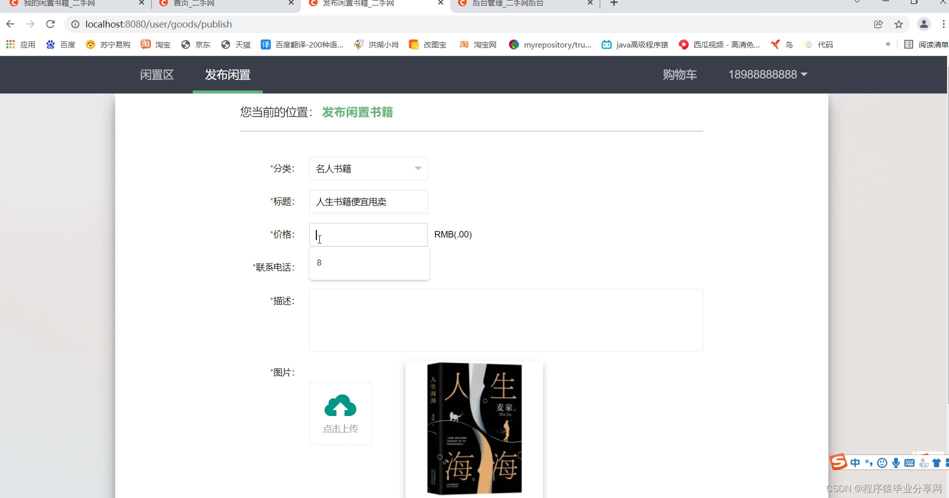
Task: Close the 首页_二手网 tab
Action: [291, 2]
